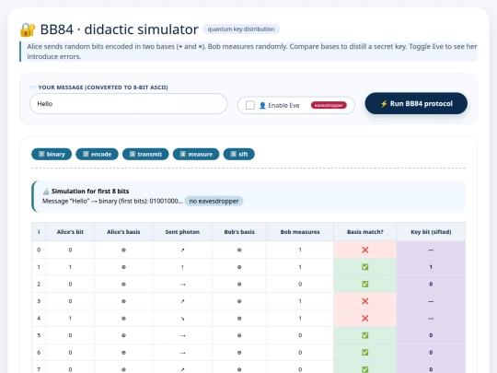Click Bob's basis symbol in row 6
Screen dimensions: 497x373
point(239,353)
